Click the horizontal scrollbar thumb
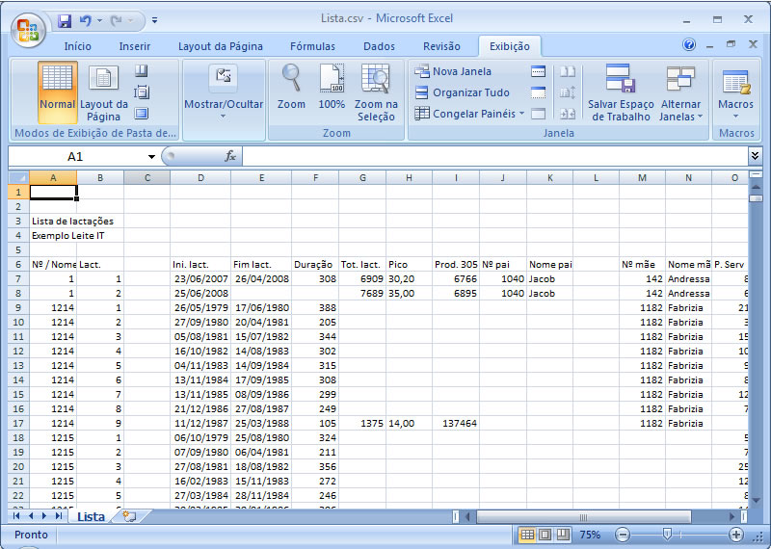 click(x=584, y=516)
